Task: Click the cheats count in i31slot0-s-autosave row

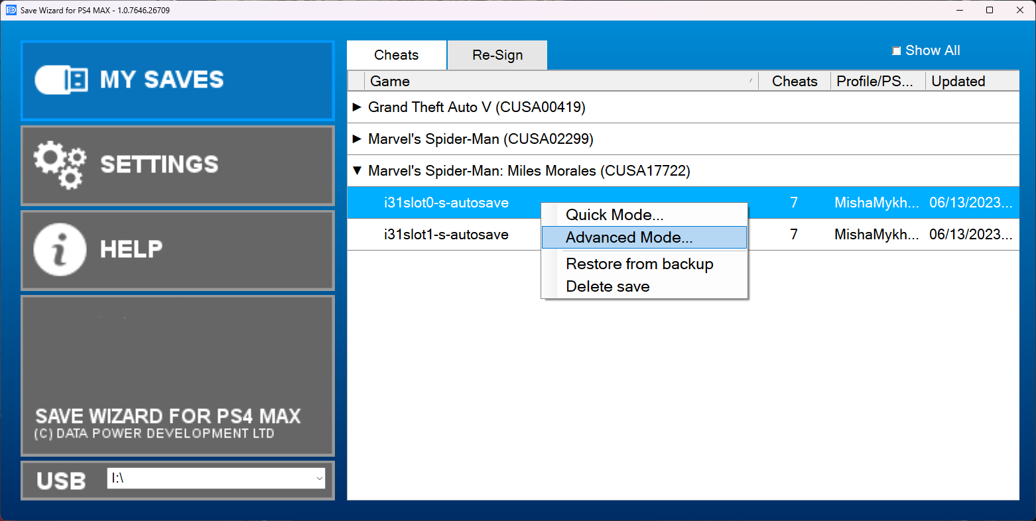Action: point(794,203)
